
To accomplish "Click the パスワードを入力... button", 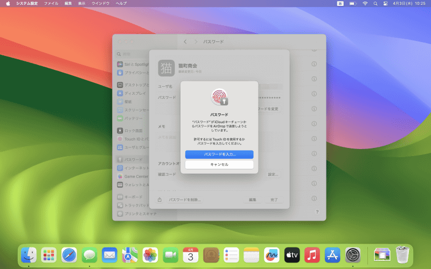I will [219, 154].
